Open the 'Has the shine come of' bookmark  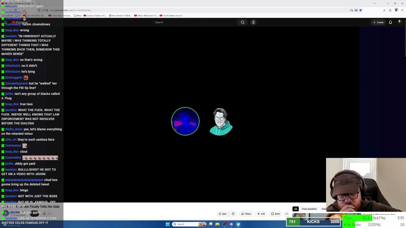coord(171,16)
